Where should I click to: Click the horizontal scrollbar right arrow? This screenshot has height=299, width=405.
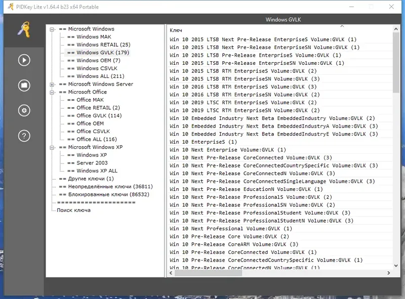(389, 273)
